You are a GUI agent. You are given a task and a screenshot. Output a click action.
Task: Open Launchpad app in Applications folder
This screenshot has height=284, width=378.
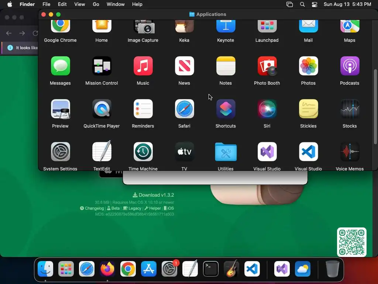tap(267, 26)
